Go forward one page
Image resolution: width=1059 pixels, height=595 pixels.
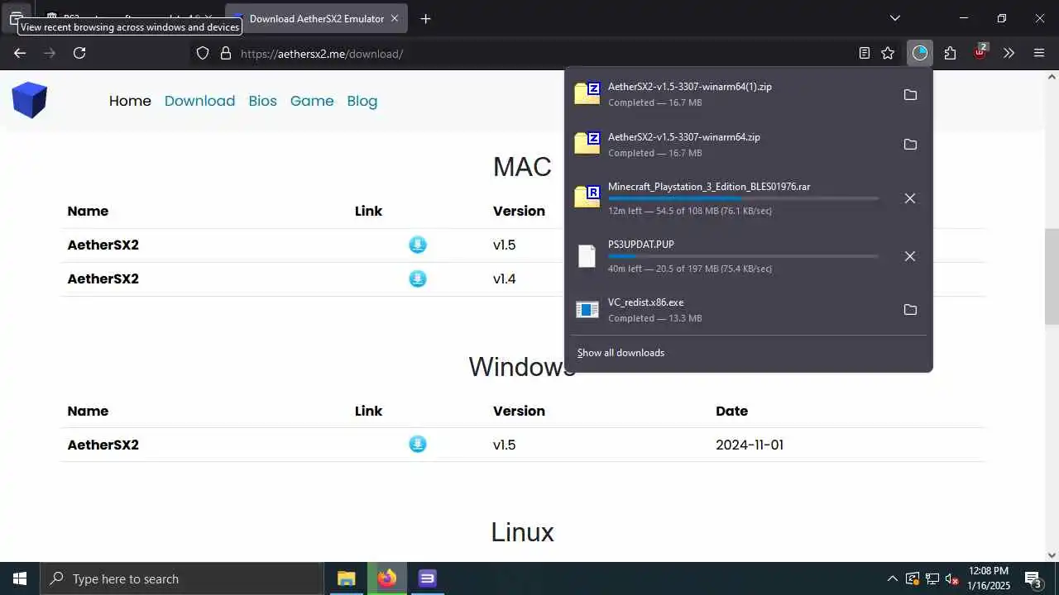coord(50,53)
